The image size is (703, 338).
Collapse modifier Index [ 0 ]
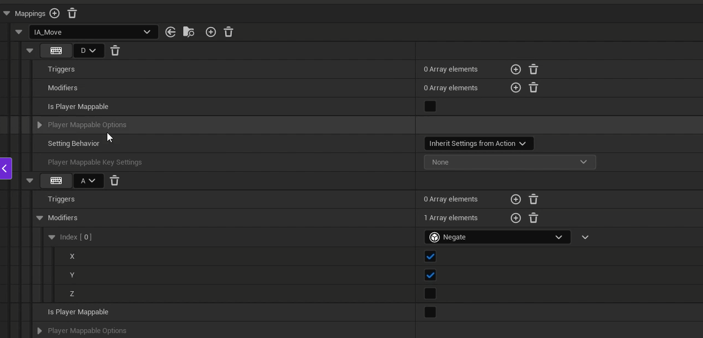[x=52, y=237]
